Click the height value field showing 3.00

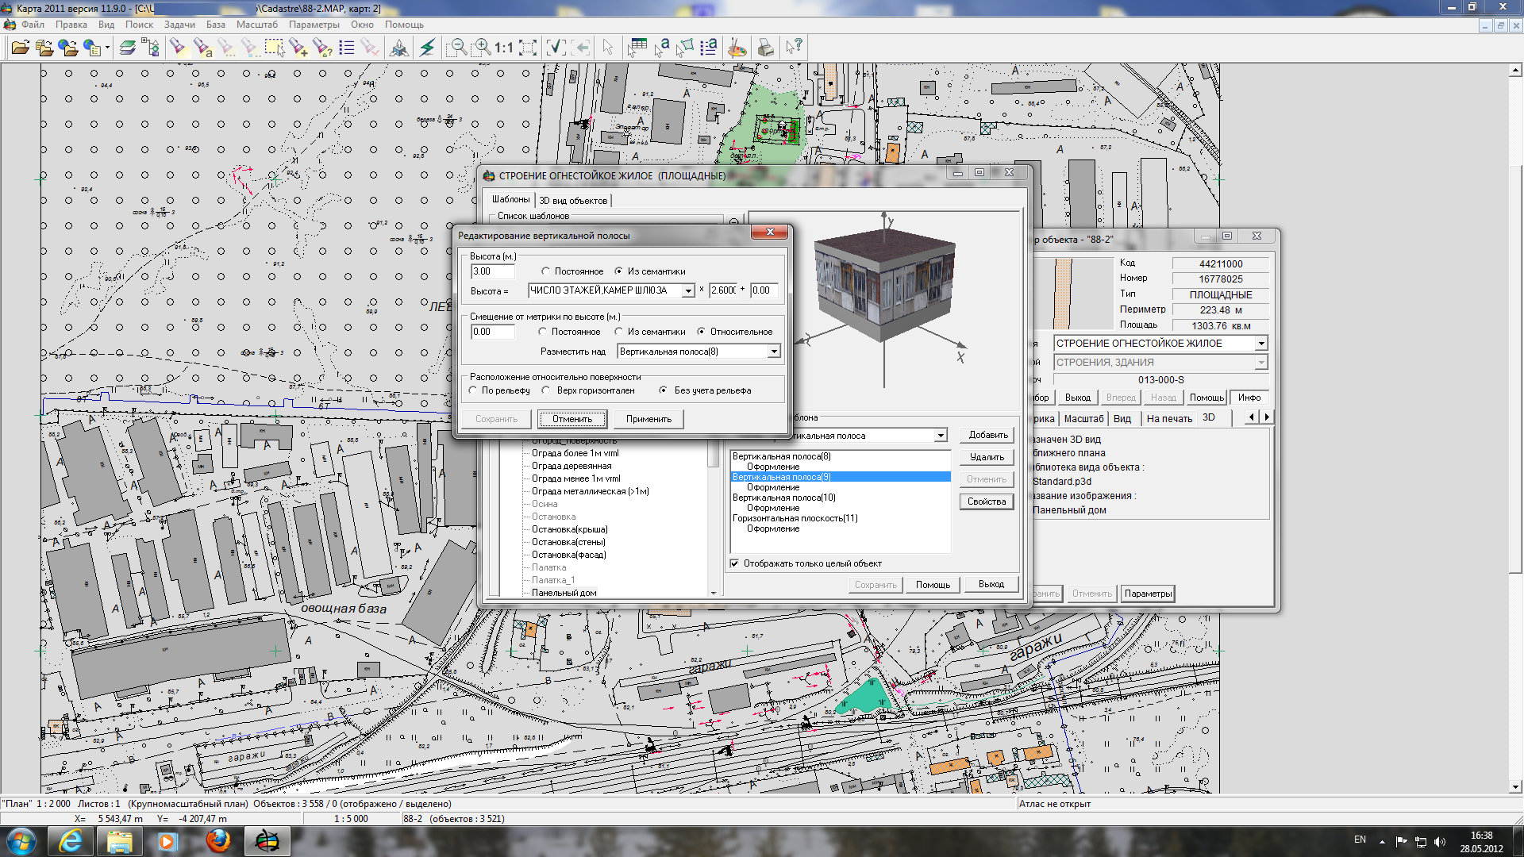tap(492, 271)
